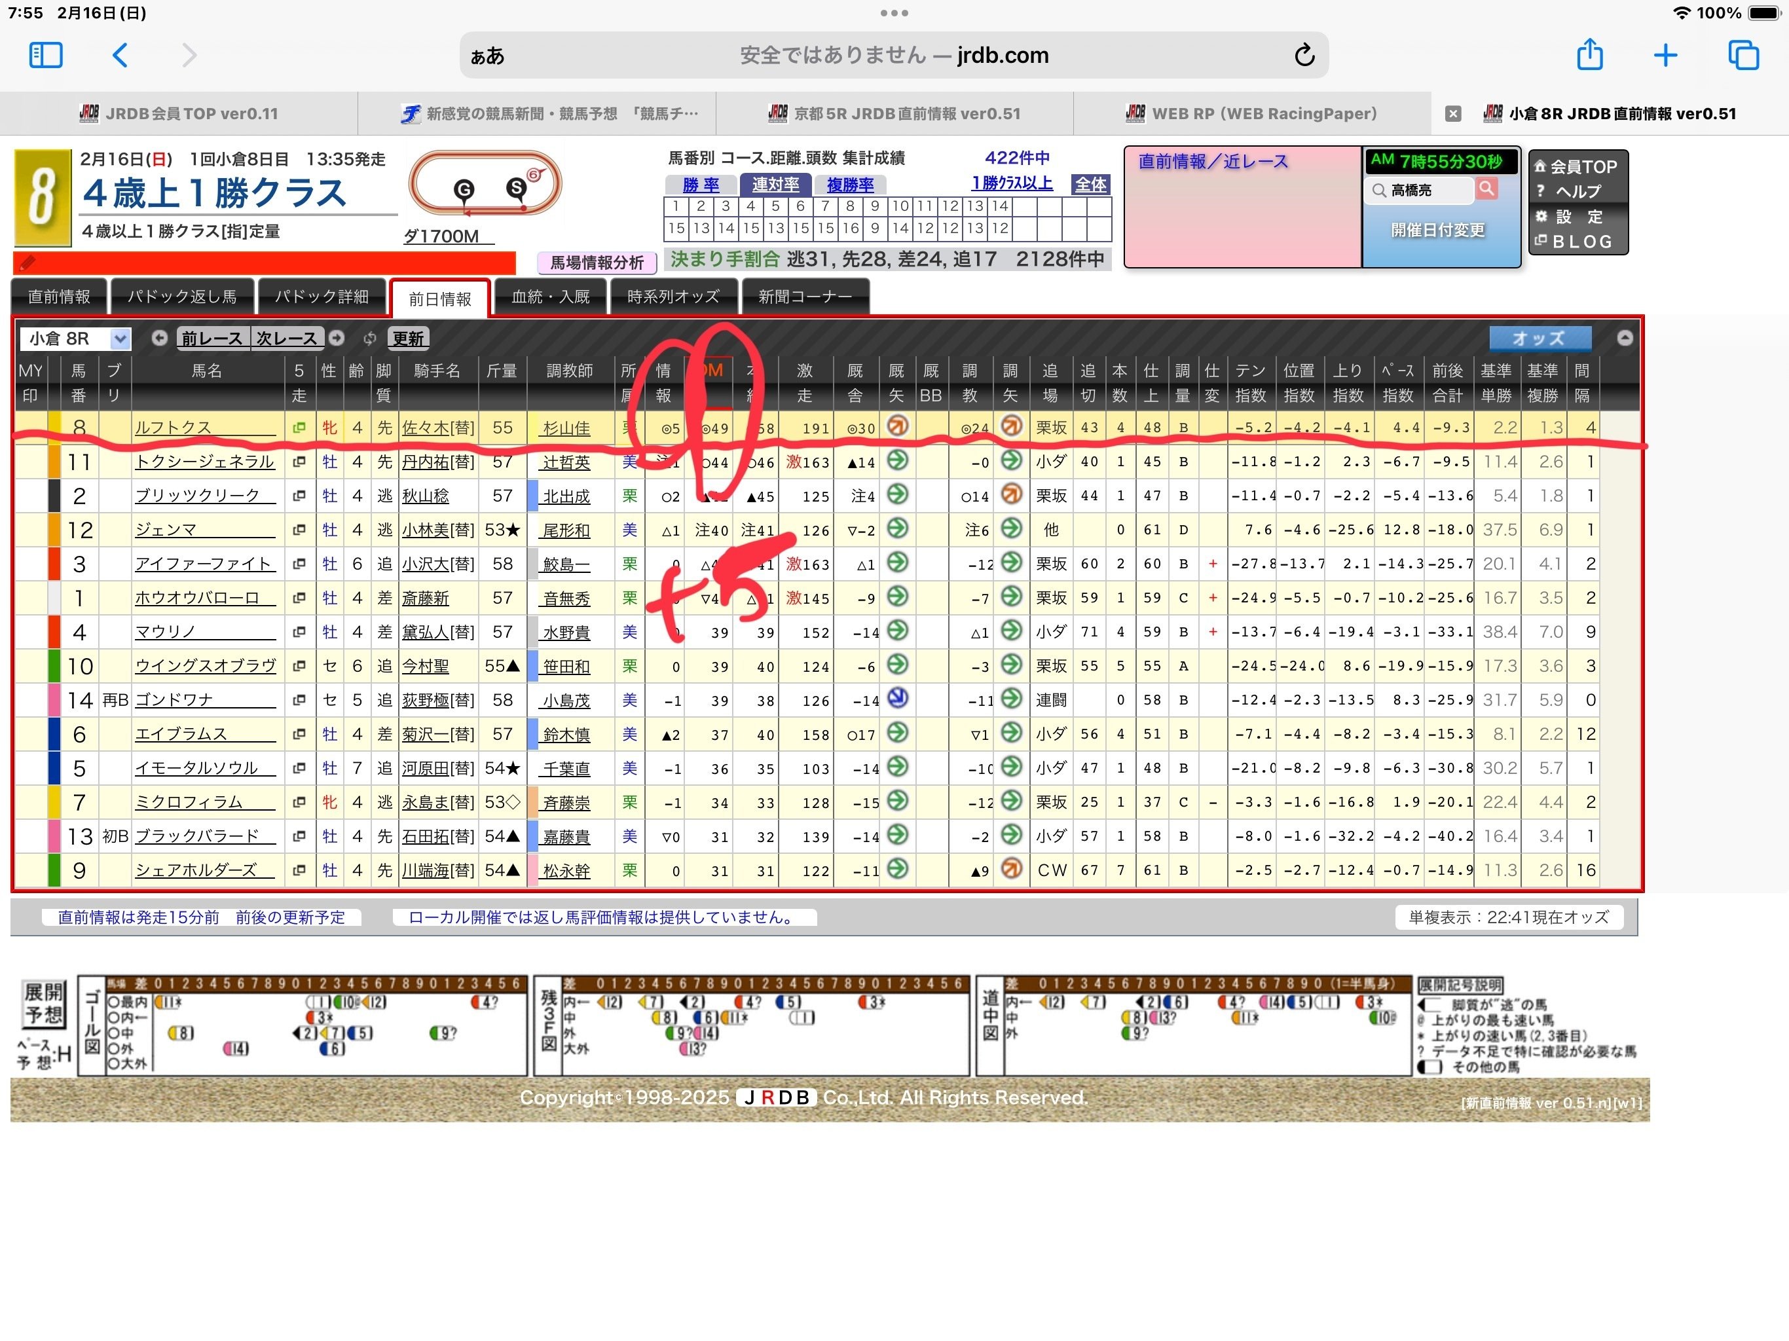Image resolution: width=1789 pixels, height=1341 pixels.
Task: Select the 勝率 stats toggle
Action: pos(701,185)
